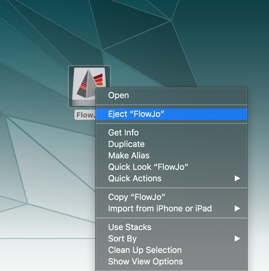
Task: Choose Get Info from the context menu
Action: [171, 133]
